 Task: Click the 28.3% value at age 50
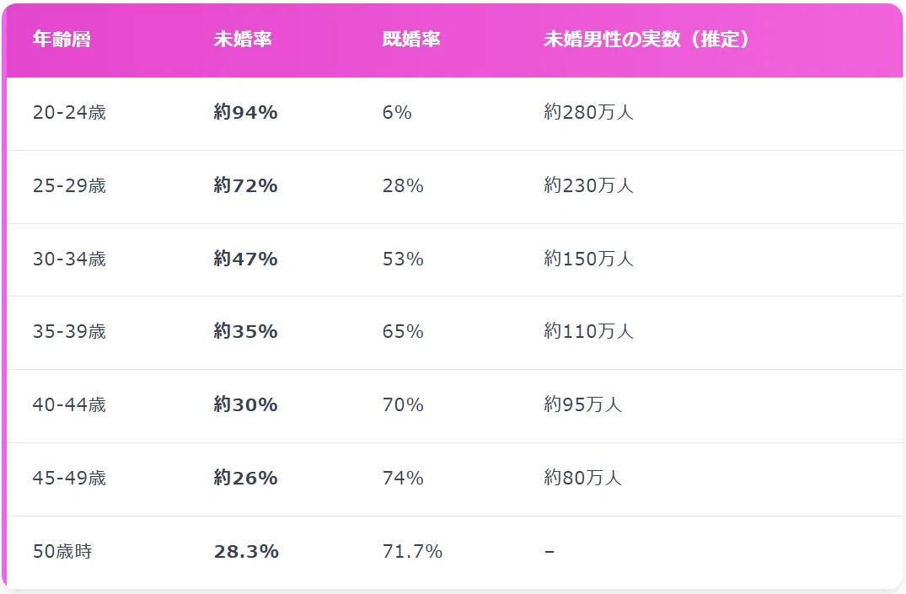(x=246, y=551)
